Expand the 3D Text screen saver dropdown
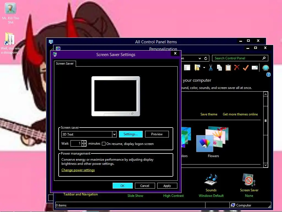The width and height of the screenshot is (282, 212). pos(114,134)
